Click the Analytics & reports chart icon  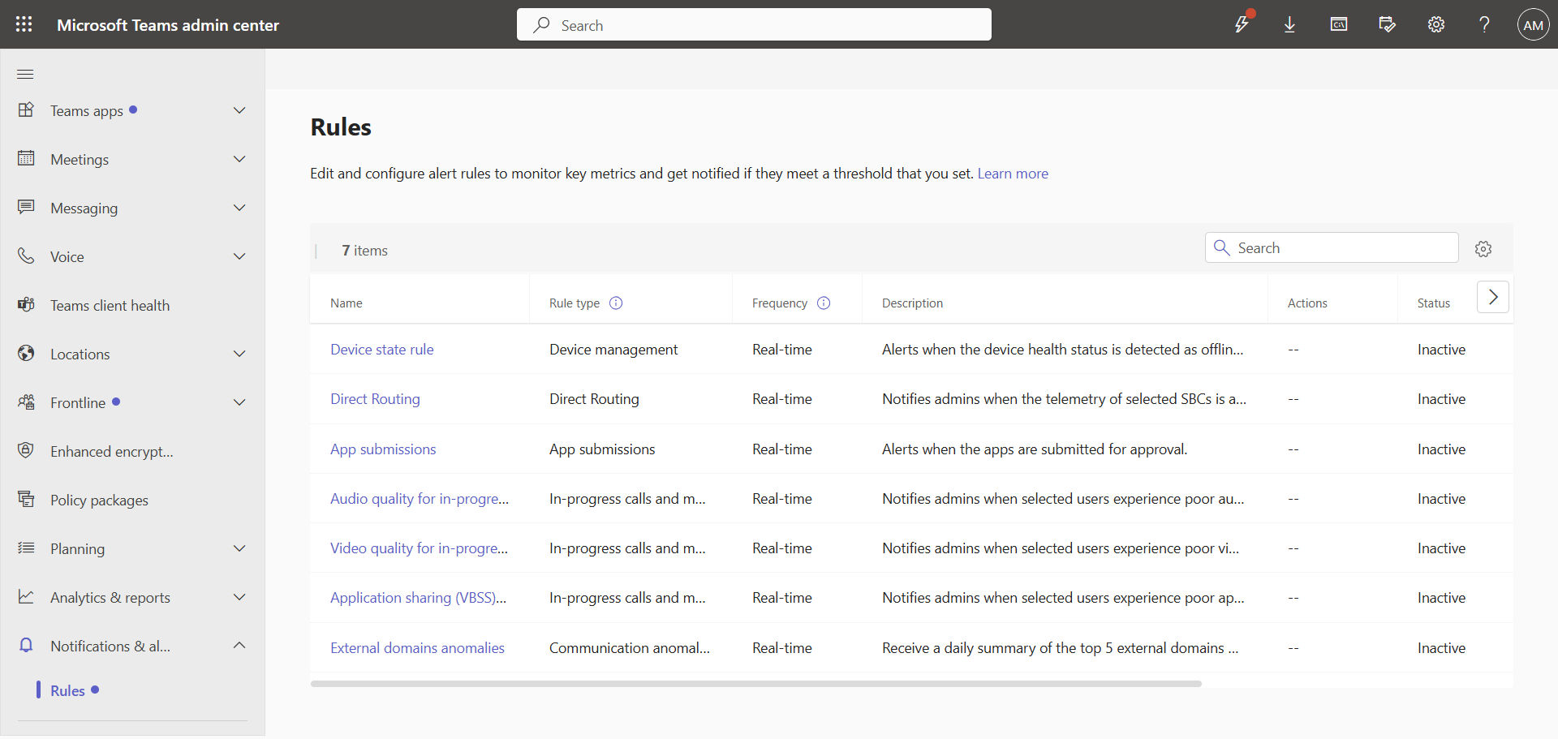(x=26, y=596)
